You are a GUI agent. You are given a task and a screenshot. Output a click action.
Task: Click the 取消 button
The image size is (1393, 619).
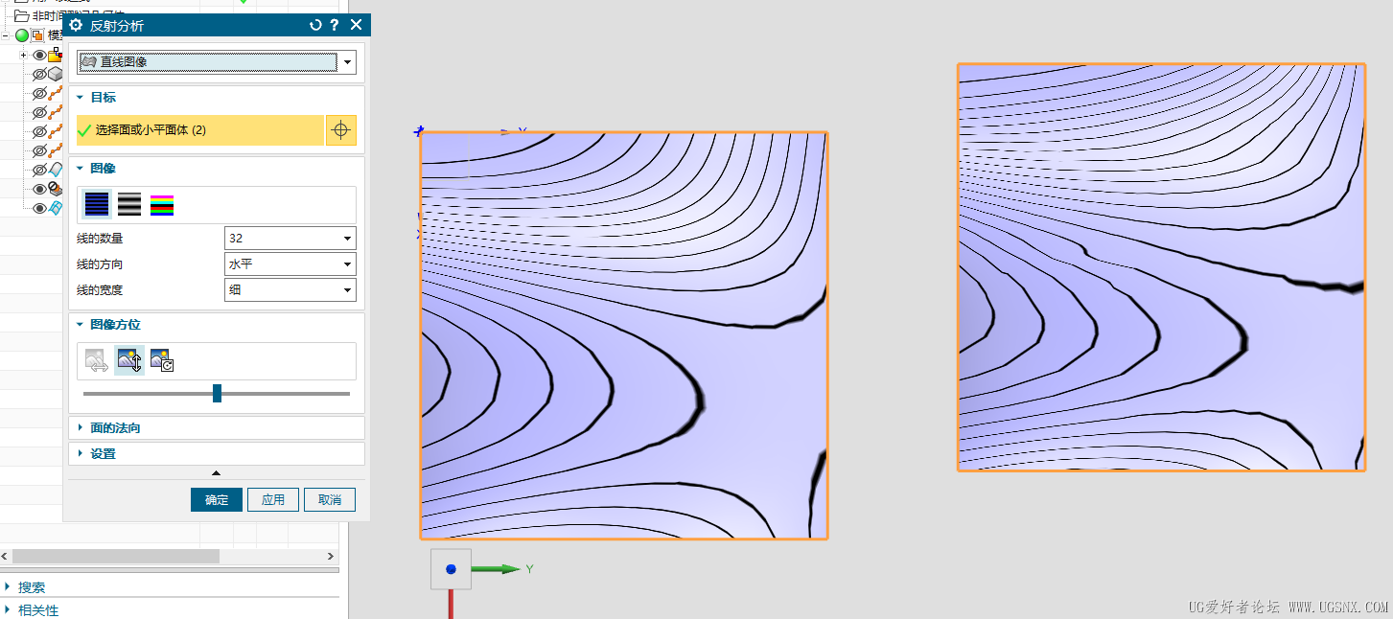[x=330, y=500]
